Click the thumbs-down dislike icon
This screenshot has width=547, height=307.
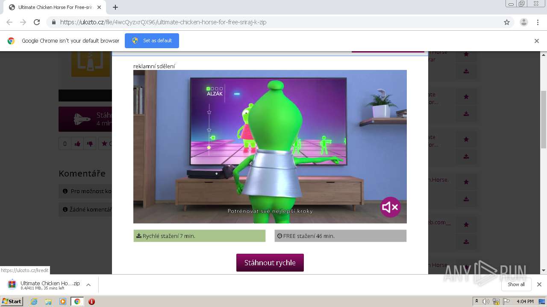click(90, 144)
